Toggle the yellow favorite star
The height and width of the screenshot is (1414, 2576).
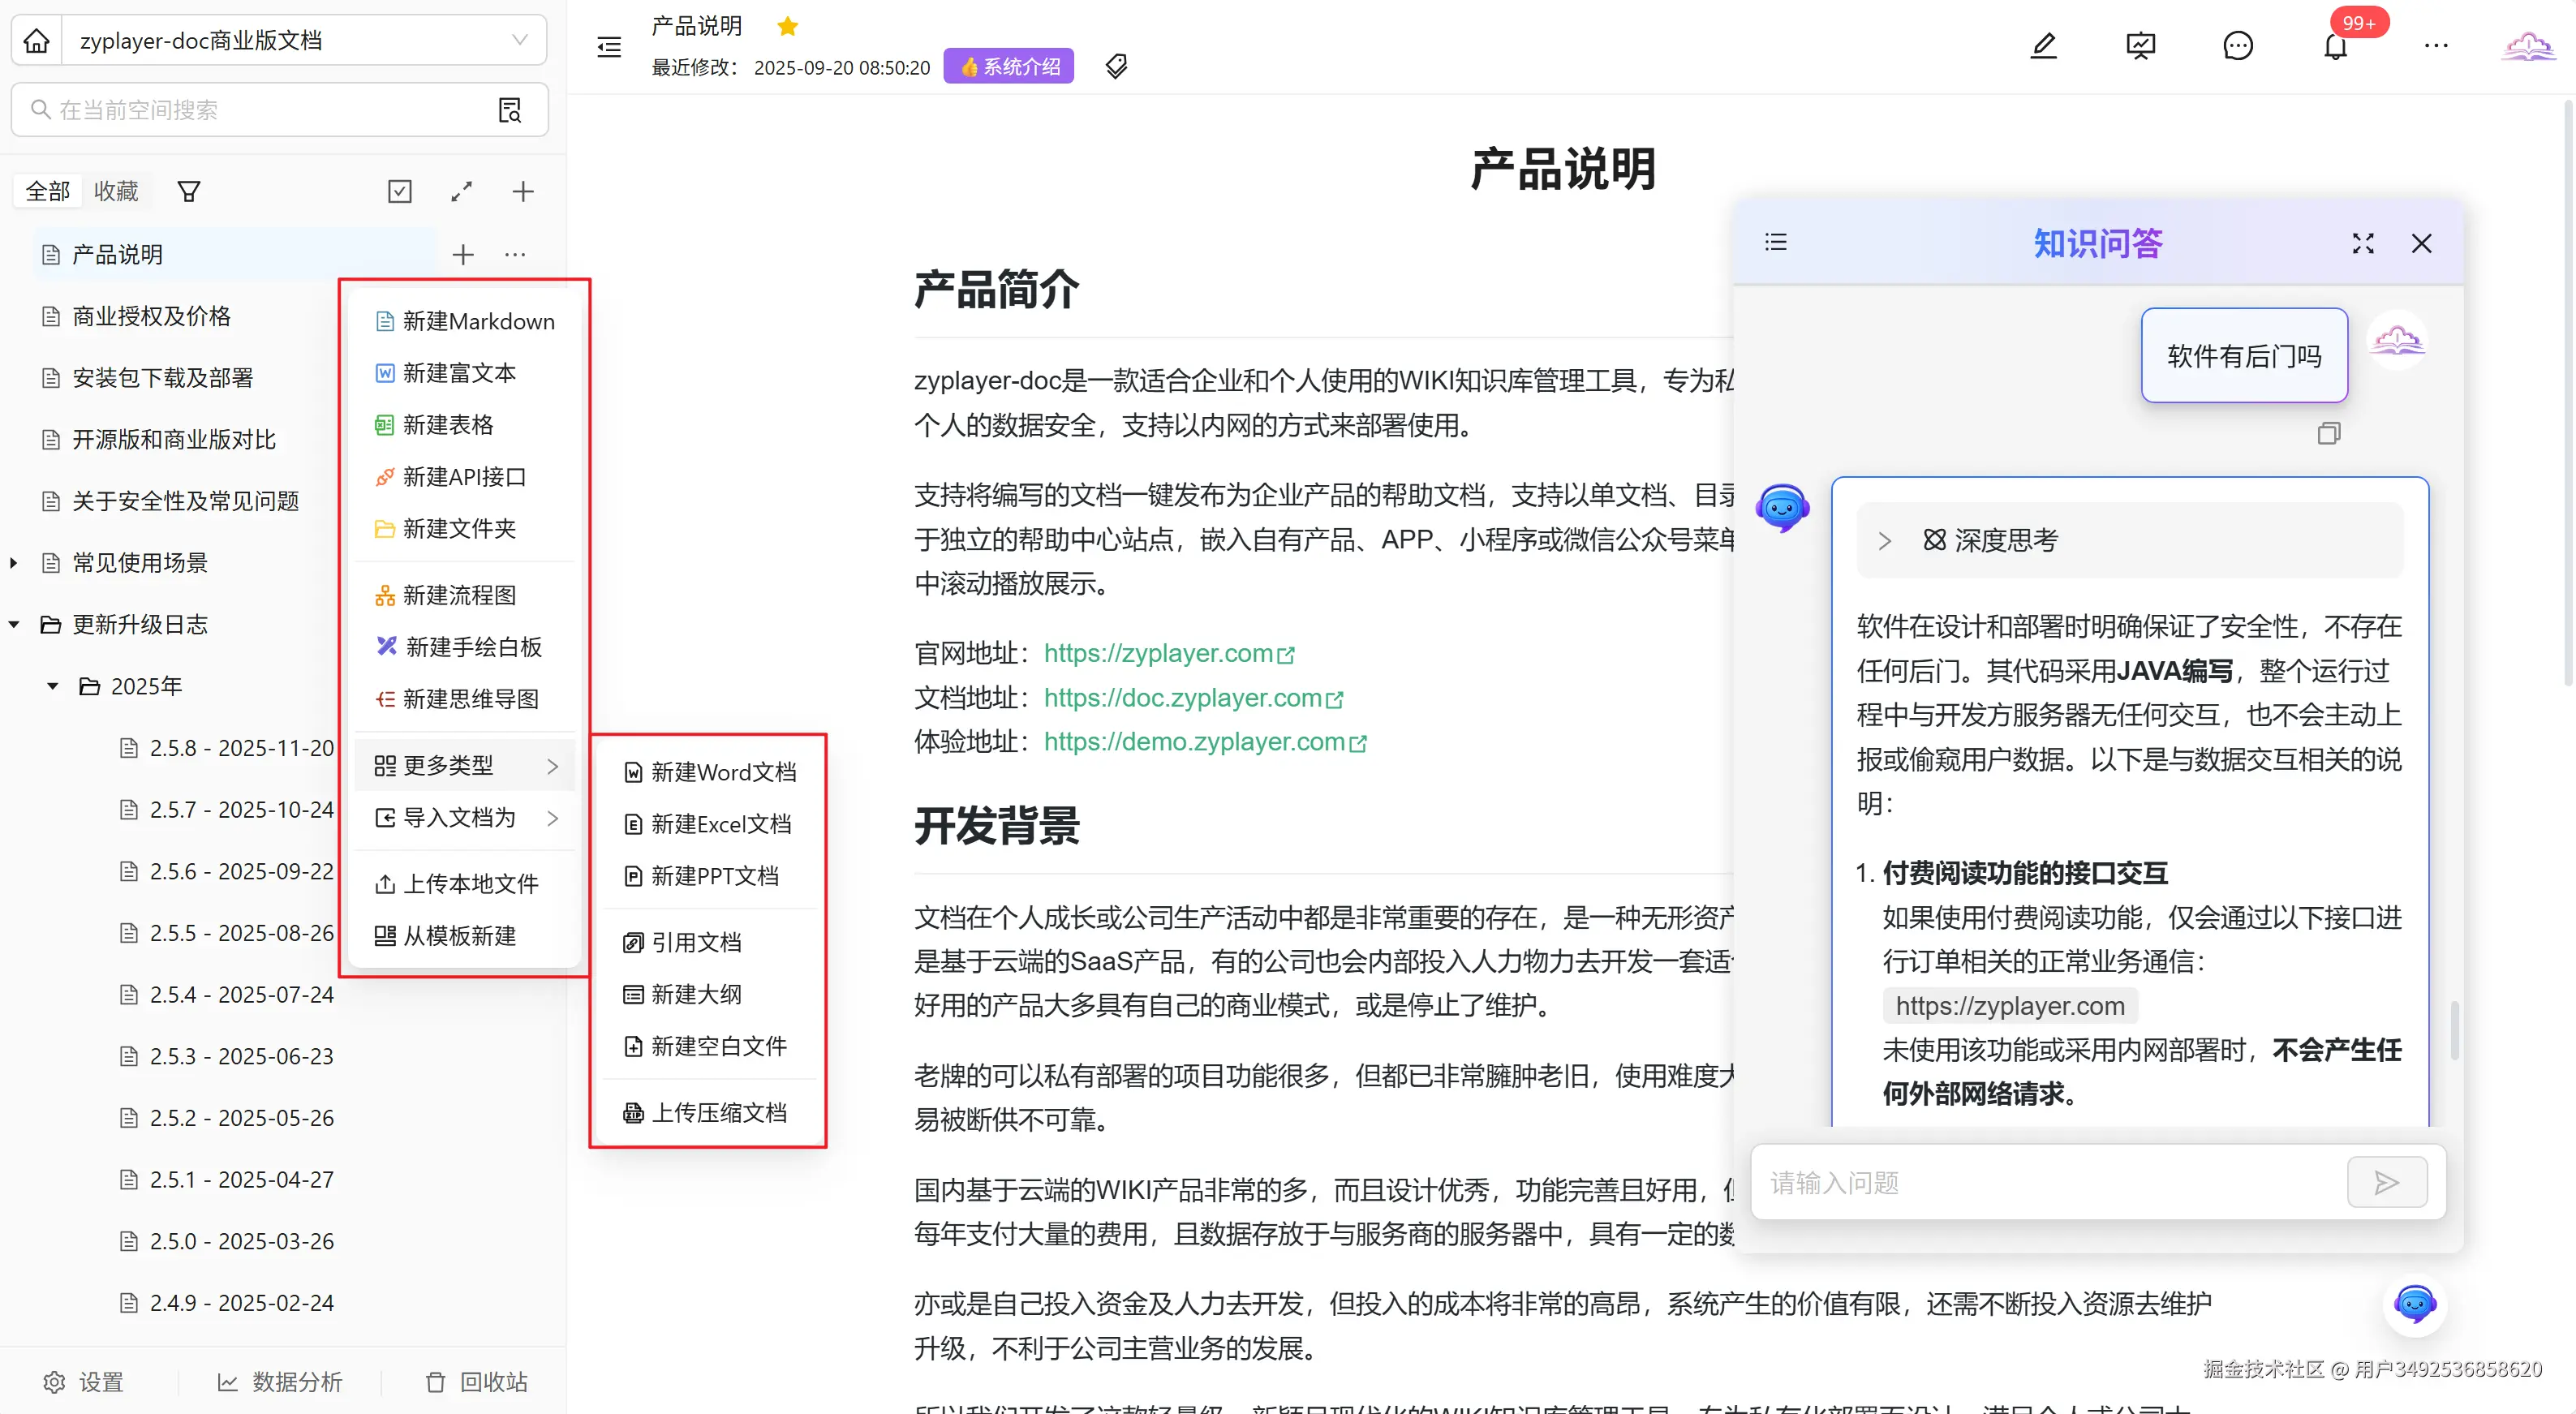[x=787, y=26]
